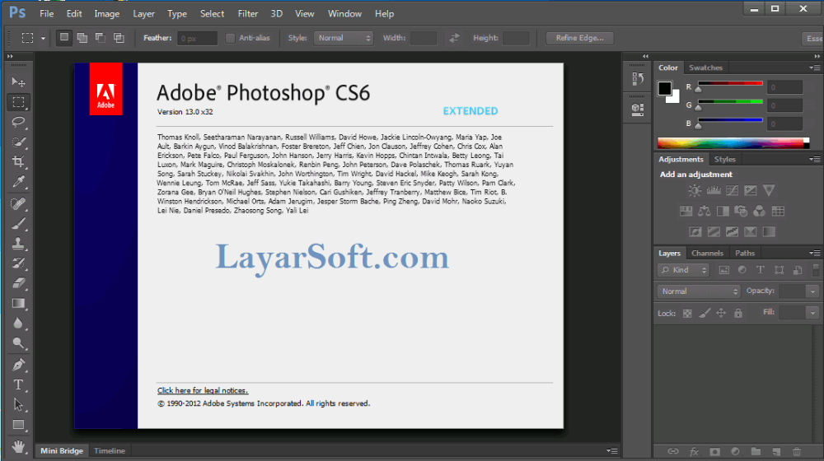Open the Filter menu
Image resolution: width=824 pixels, height=461 pixels.
pyautogui.click(x=247, y=14)
